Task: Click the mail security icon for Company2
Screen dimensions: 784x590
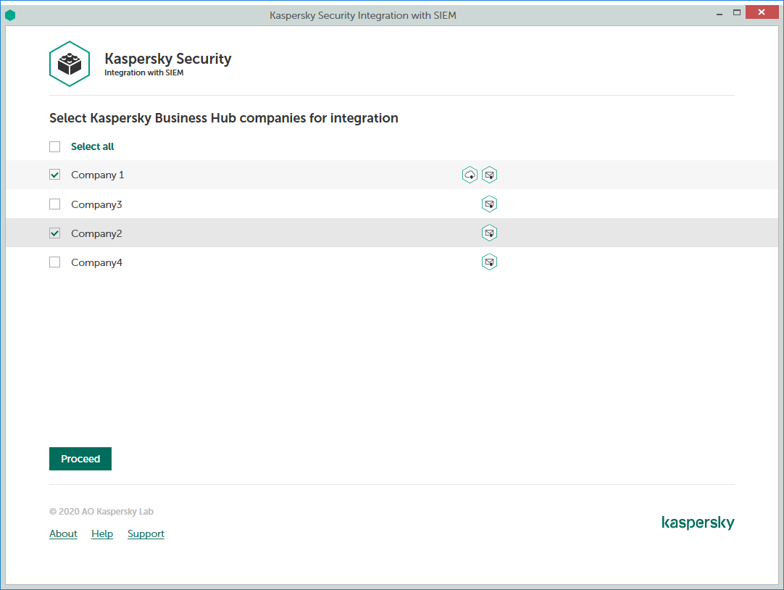Action: tap(490, 233)
